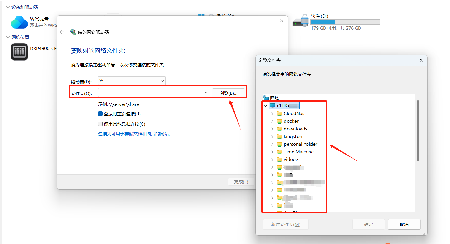Click the back arrow in map drive dialog

[x=62, y=32]
